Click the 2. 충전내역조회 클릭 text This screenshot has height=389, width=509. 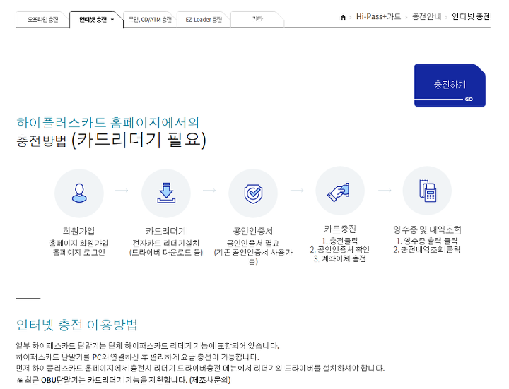pyautogui.click(x=427, y=250)
